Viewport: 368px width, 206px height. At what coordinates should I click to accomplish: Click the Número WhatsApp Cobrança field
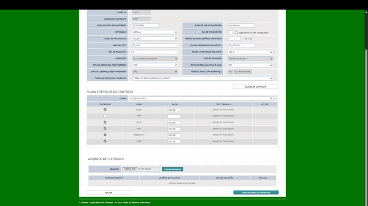242,72
